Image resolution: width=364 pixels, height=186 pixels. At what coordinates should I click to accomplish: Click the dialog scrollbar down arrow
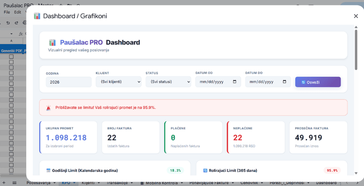coord(356,173)
